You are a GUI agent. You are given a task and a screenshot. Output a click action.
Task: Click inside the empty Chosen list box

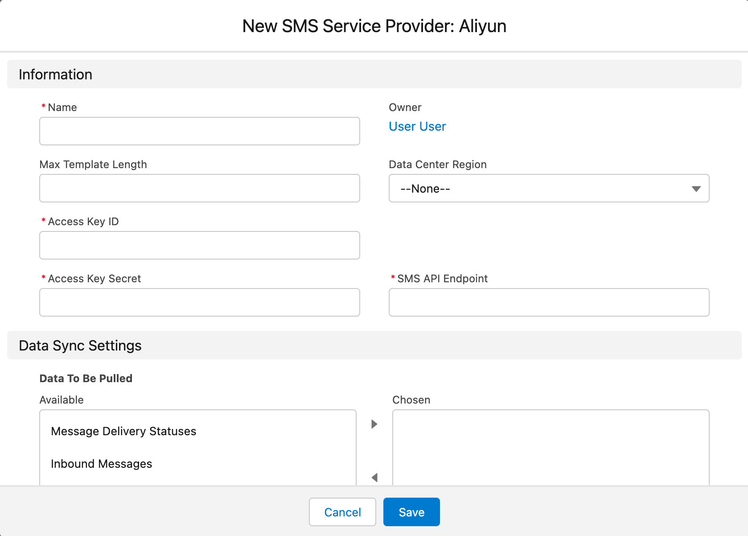tap(551, 446)
